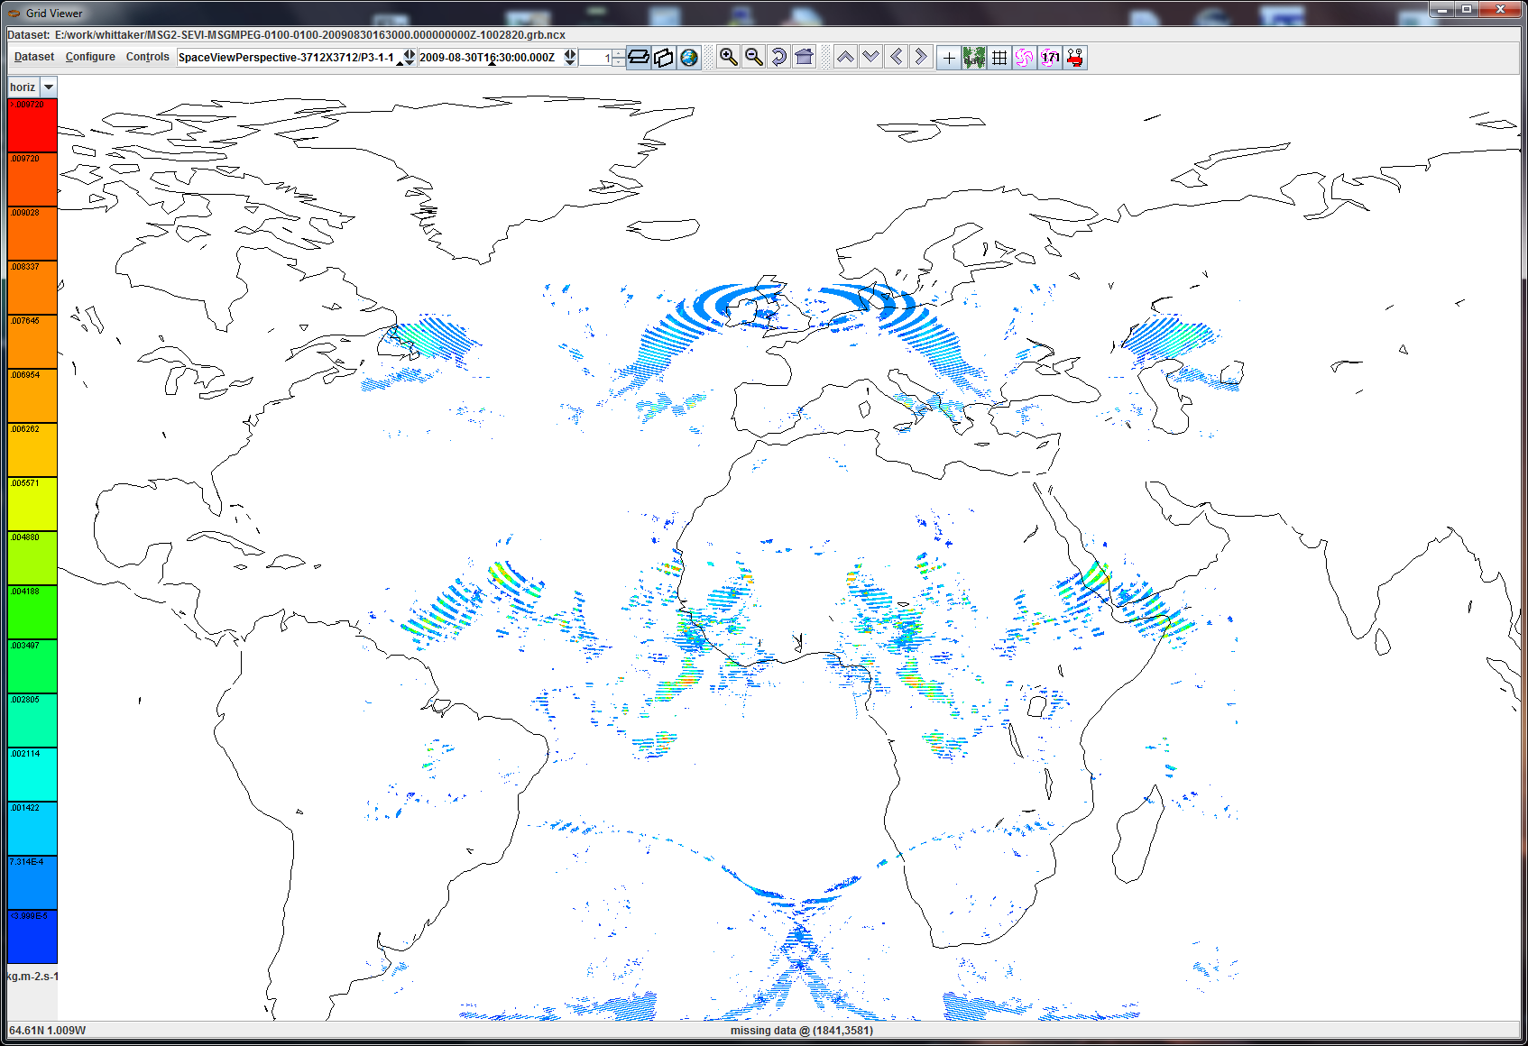The image size is (1528, 1046).
Task: Open the globe projection icon
Action: [689, 58]
